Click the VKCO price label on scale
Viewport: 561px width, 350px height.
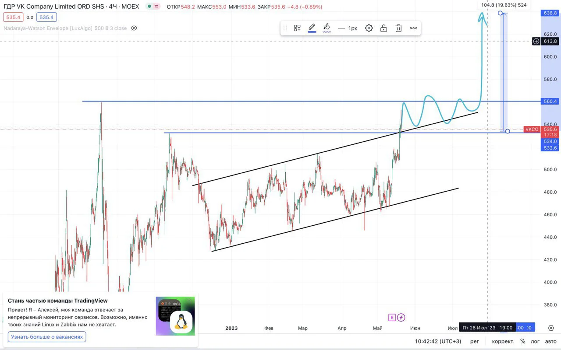(x=531, y=129)
